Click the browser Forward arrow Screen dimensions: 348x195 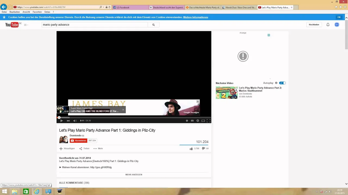(10, 7)
